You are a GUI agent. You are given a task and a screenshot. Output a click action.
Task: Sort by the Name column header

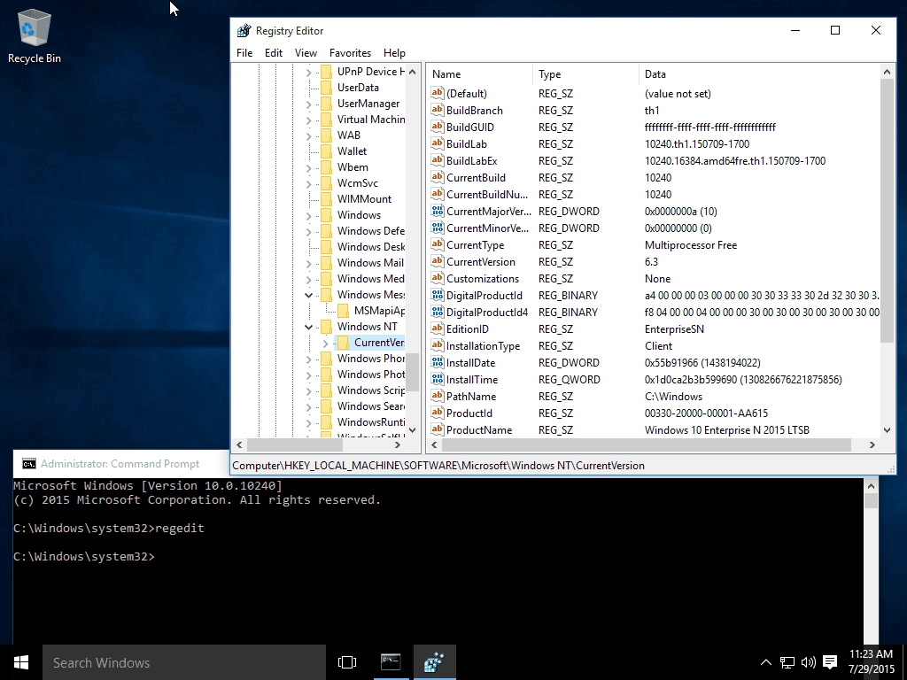coord(479,74)
